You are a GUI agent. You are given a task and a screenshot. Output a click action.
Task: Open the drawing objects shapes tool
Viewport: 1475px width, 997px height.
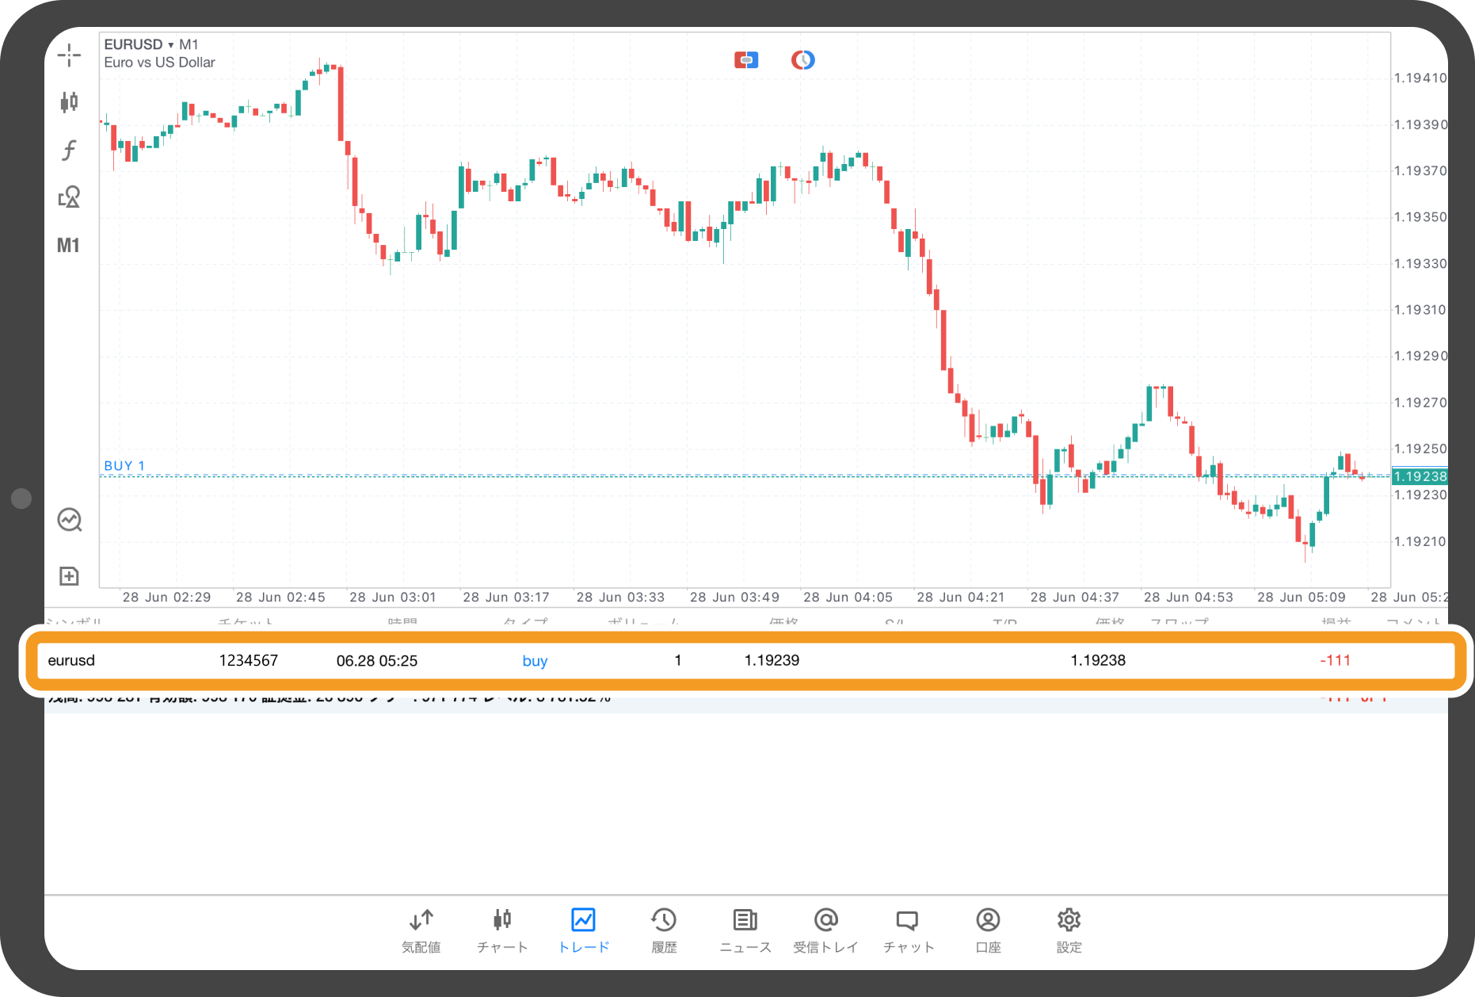pos(69,197)
